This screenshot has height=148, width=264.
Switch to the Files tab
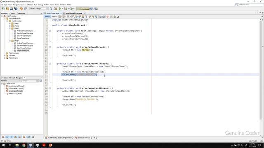pos(13,13)
